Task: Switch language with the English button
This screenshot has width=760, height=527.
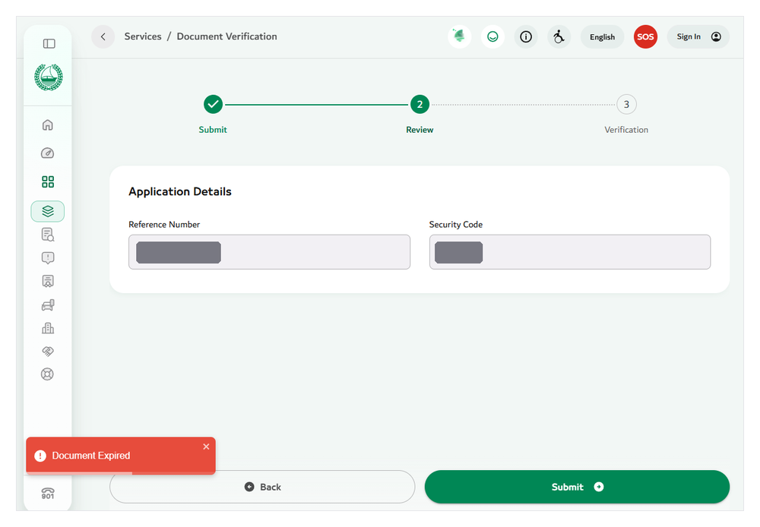Action: tap(602, 36)
